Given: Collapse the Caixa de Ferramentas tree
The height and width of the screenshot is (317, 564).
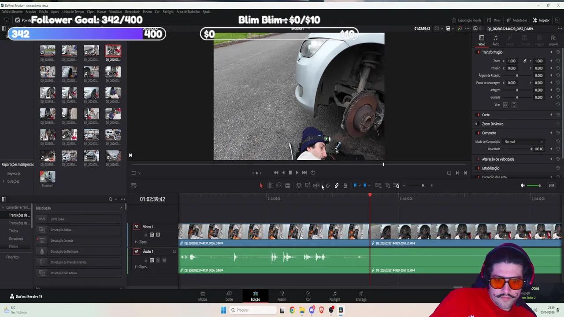Looking at the screenshot, I should click(3, 207).
